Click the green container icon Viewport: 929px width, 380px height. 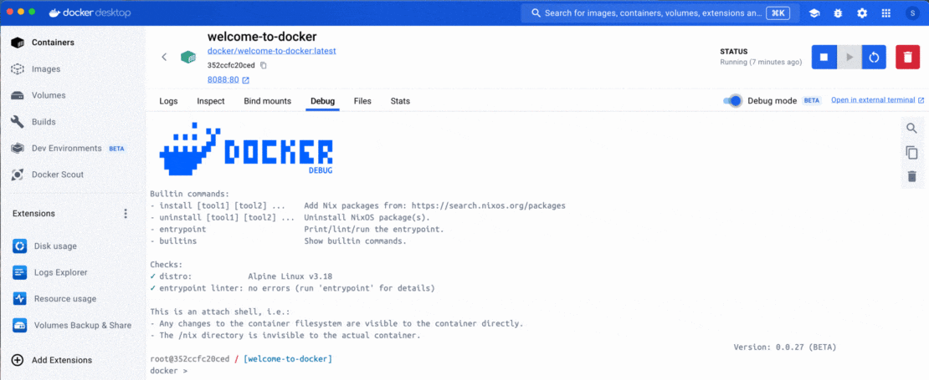[x=188, y=57]
